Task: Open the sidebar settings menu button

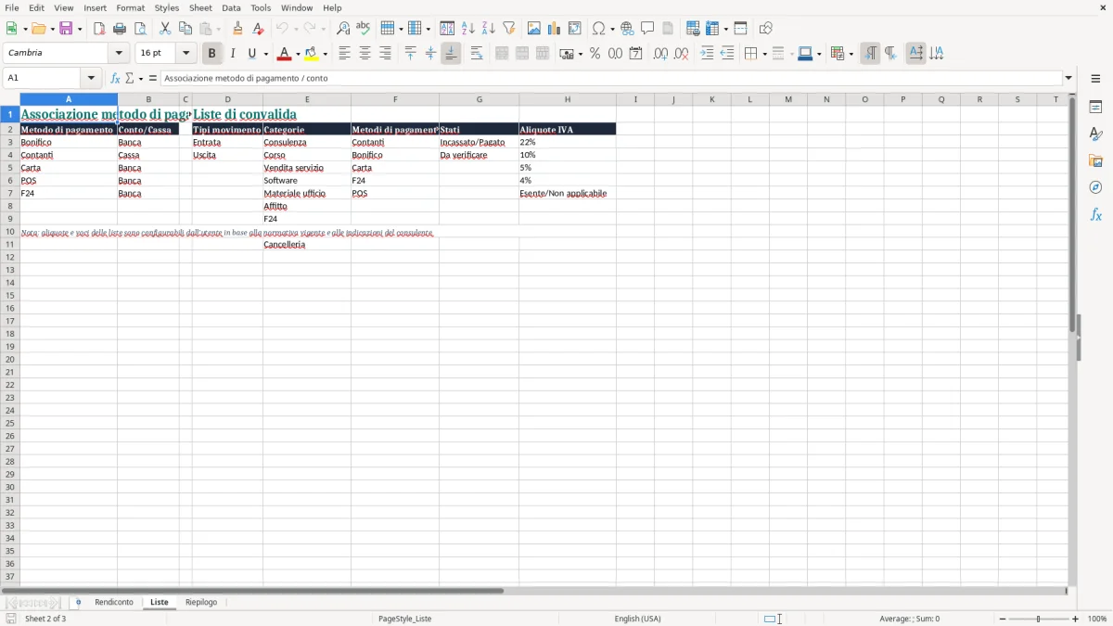Action: (1095, 79)
